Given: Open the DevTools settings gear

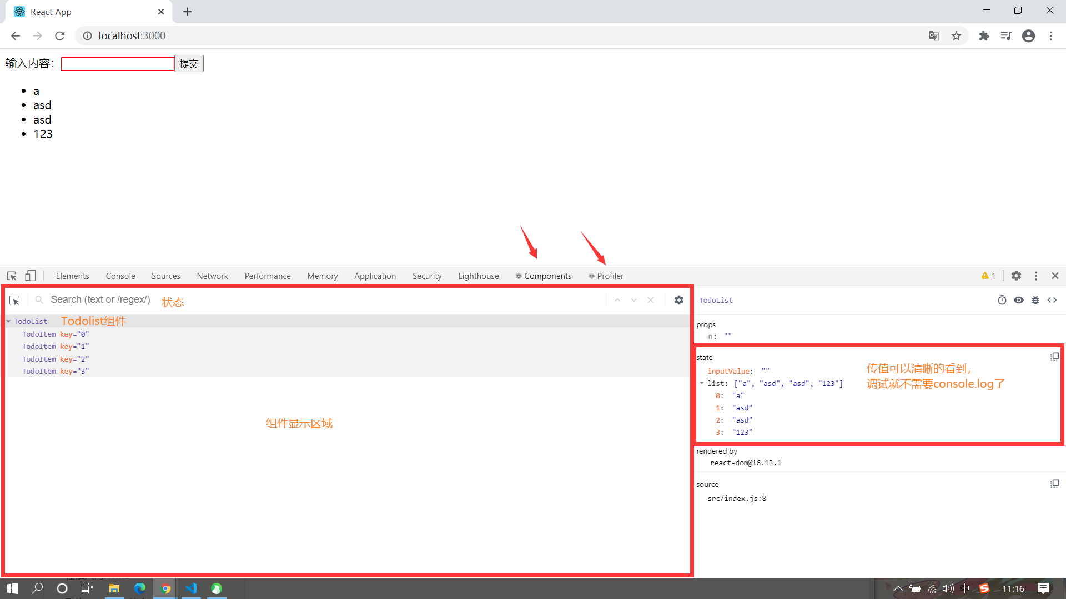Looking at the screenshot, I should [1016, 276].
